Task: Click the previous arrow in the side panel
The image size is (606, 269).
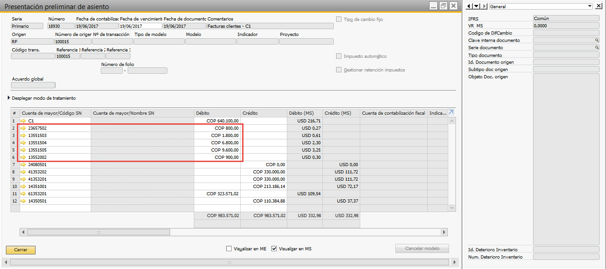Action: 470,6
